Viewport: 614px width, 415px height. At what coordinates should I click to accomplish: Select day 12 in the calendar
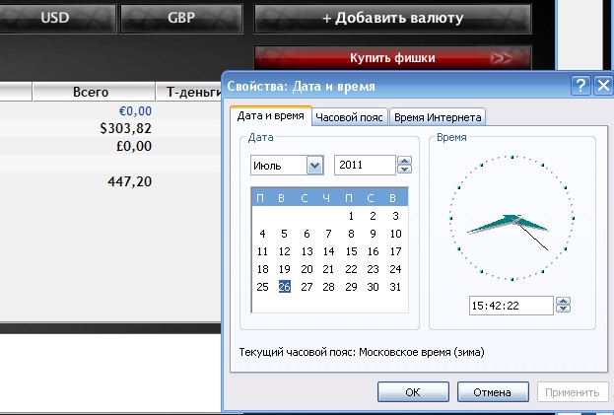284,251
